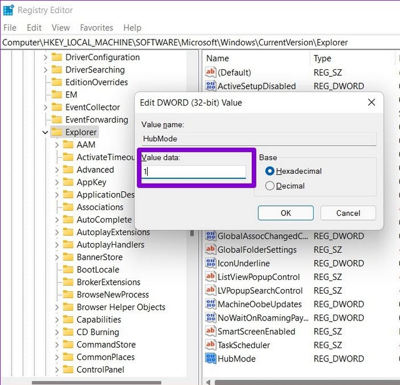
Task: Click the AAM folder icon
Action: pos(68,145)
